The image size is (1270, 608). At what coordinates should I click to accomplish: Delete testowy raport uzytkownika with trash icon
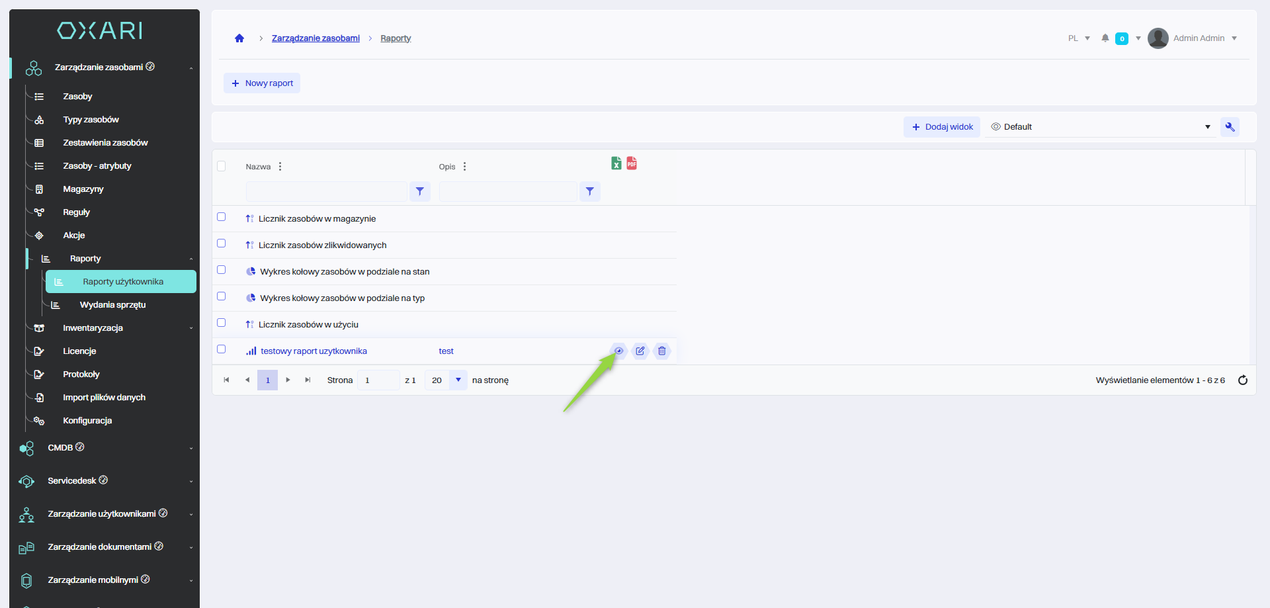coord(662,351)
